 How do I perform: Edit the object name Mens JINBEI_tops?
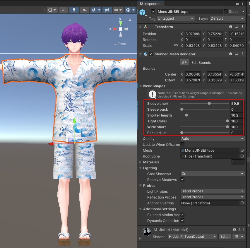tap(190, 11)
